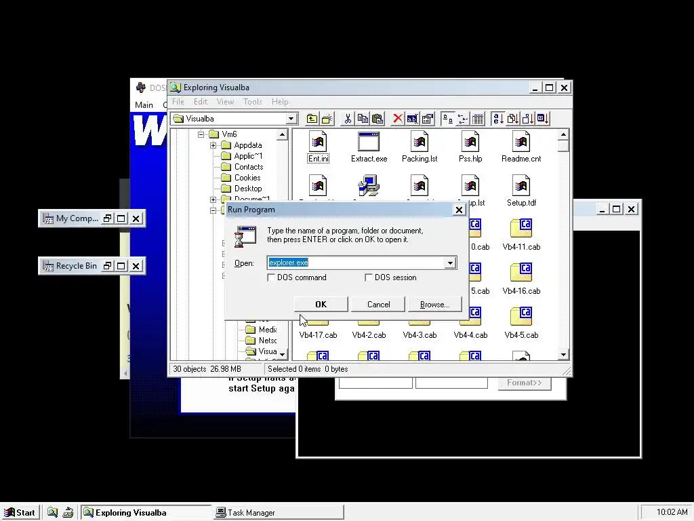Enable the DOS command checkbox
The height and width of the screenshot is (521, 694).
pyautogui.click(x=271, y=277)
